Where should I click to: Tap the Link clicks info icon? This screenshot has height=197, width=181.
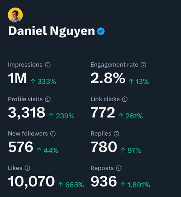125,99
